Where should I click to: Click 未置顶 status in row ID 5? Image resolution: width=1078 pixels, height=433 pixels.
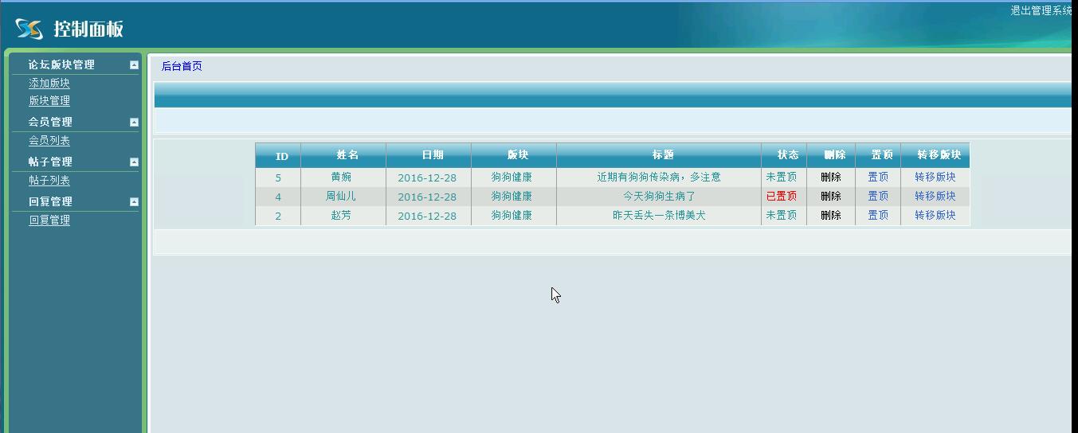coord(782,177)
